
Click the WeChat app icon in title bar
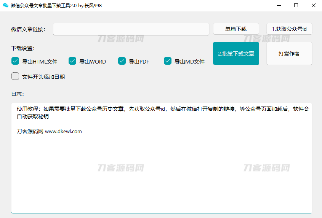[x=6, y=6]
